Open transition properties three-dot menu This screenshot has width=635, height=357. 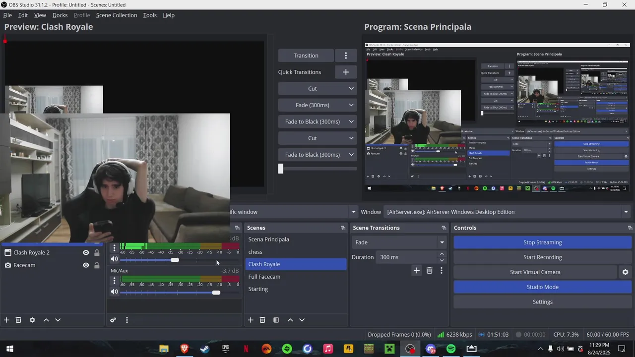pyautogui.click(x=442, y=270)
